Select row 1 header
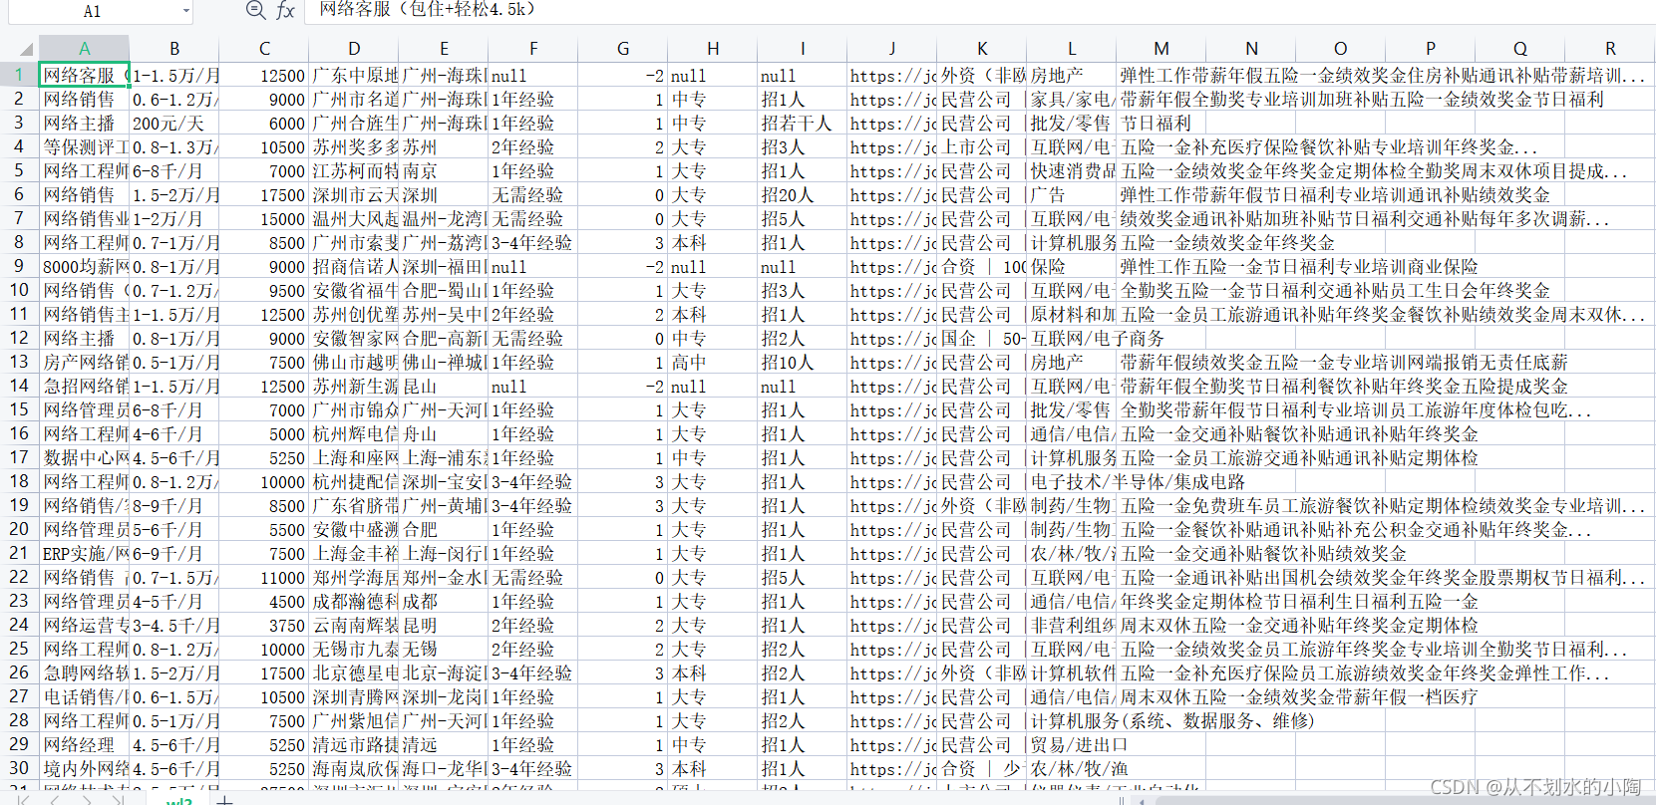This screenshot has width=1656, height=805. click(x=19, y=75)
